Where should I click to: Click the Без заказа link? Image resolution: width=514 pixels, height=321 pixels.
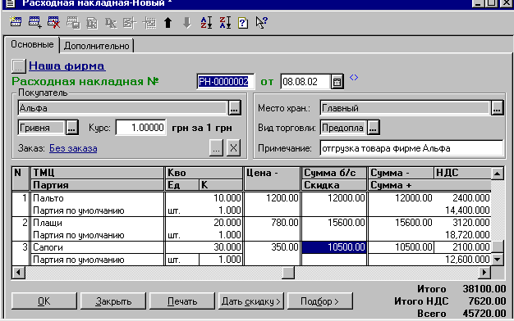tap(73, 148)
